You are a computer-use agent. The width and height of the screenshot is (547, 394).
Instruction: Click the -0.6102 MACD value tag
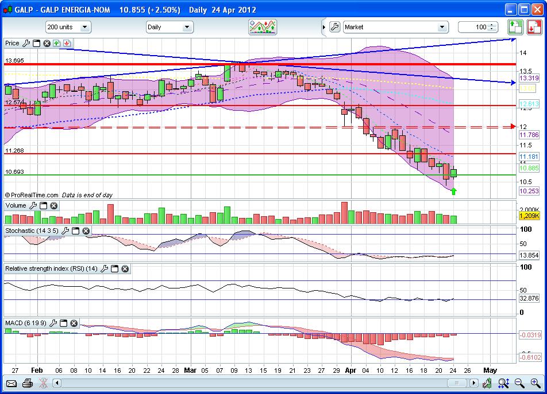(530, 357)
